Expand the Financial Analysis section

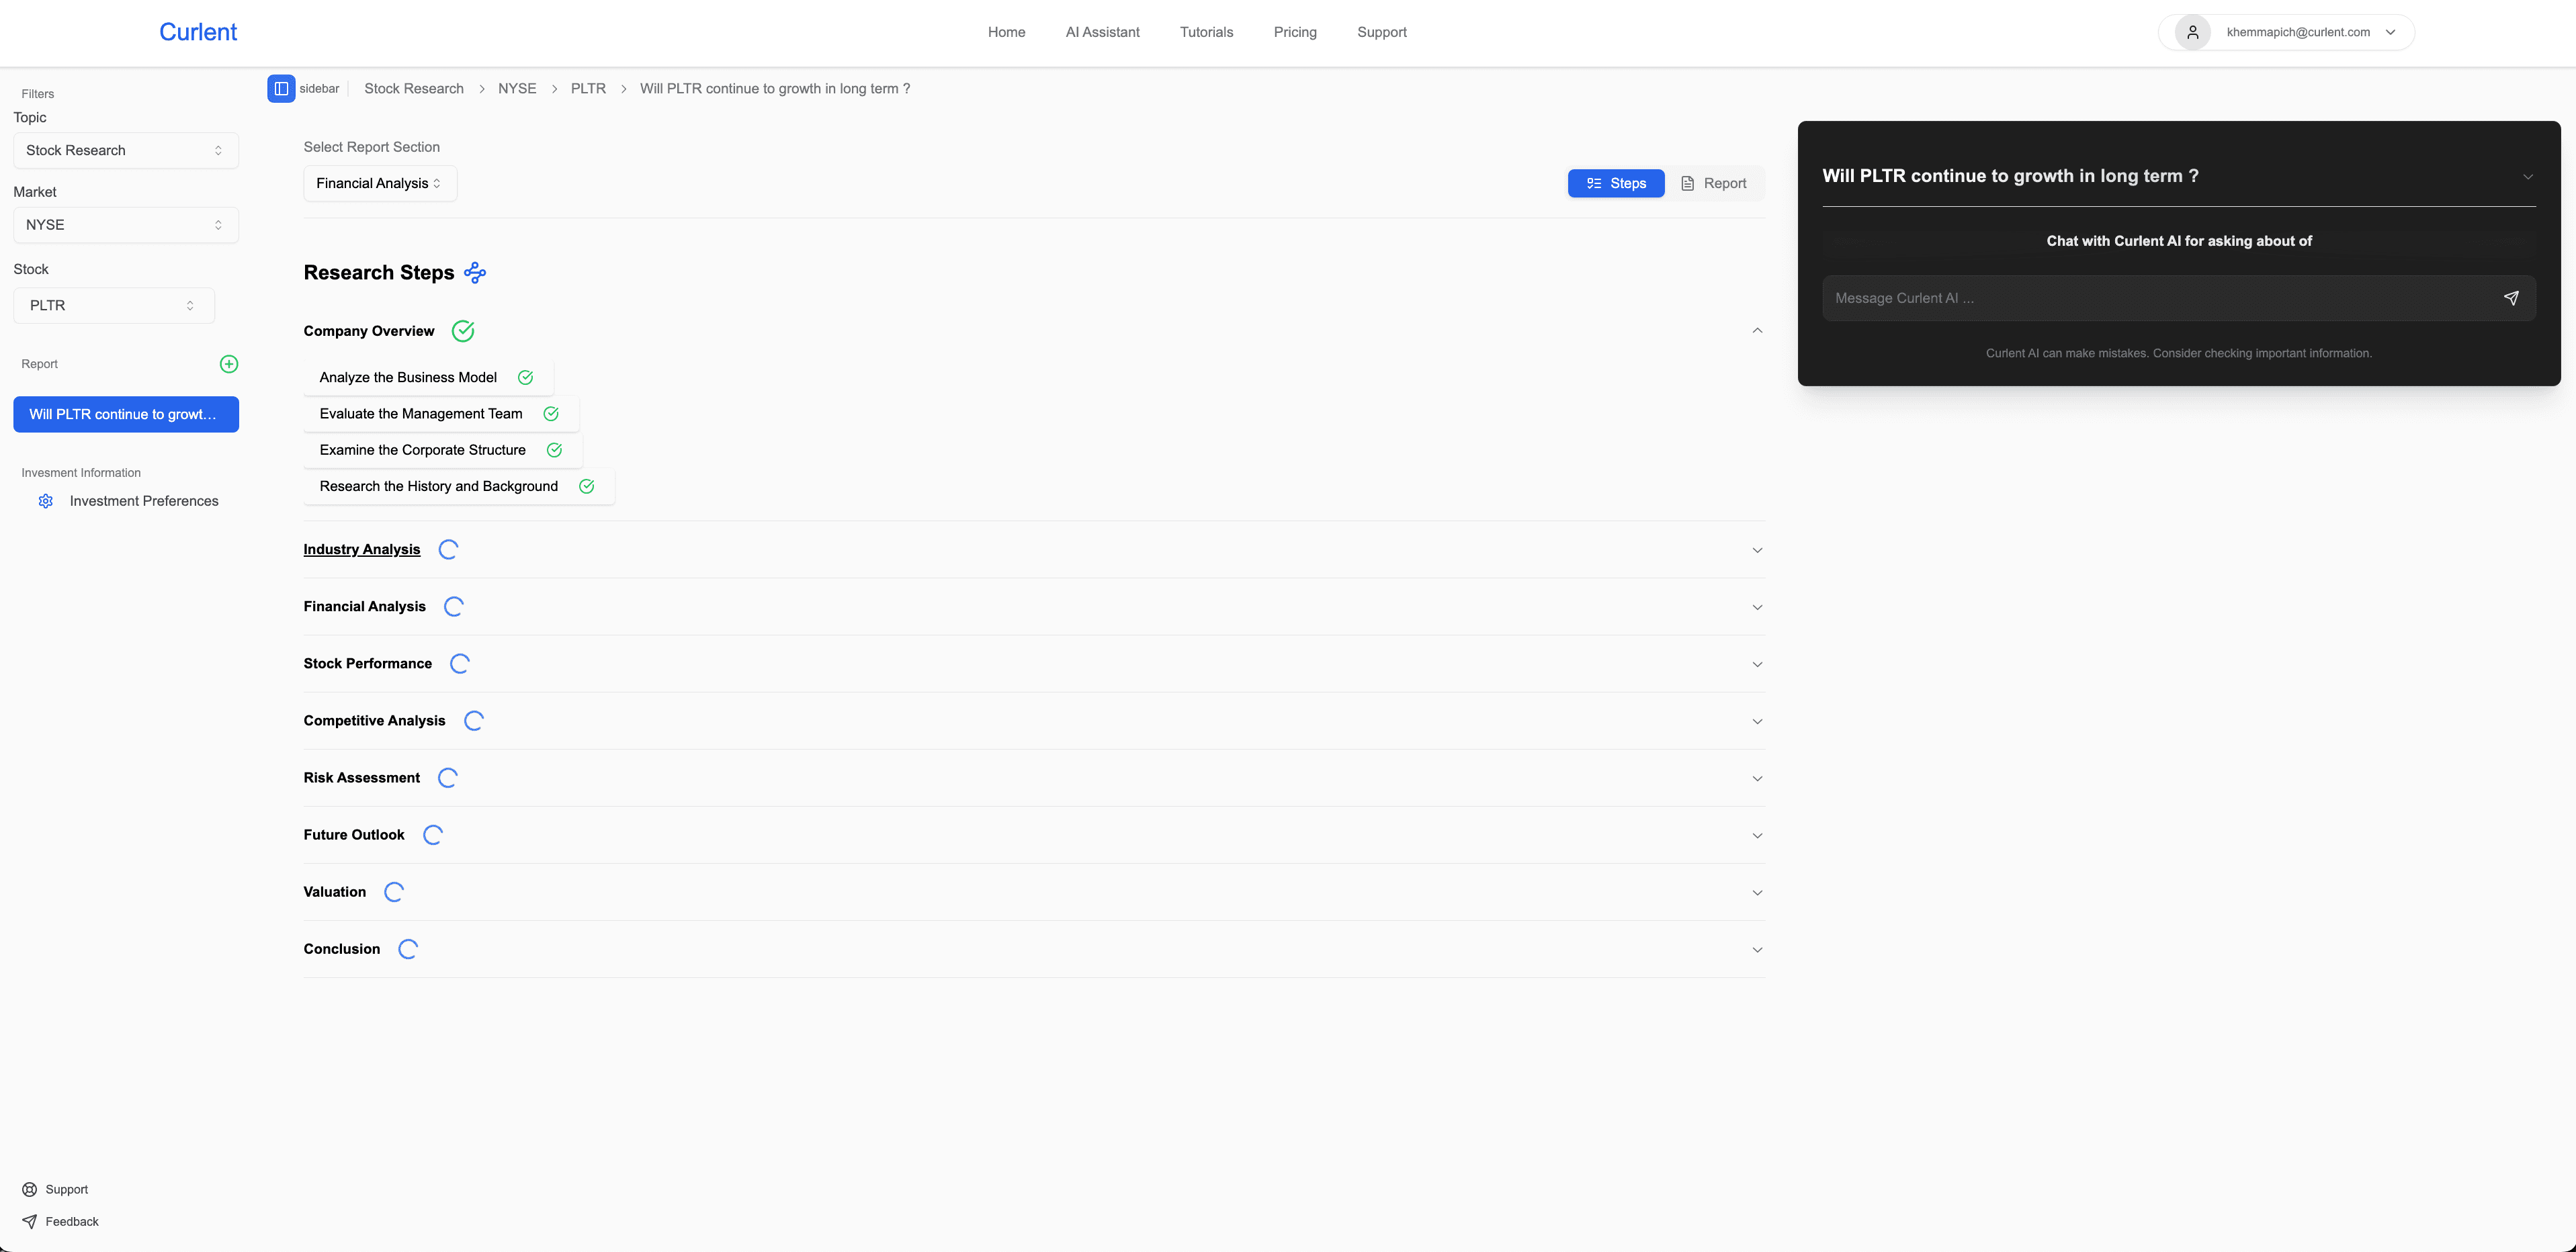(x=1033, y=607)
